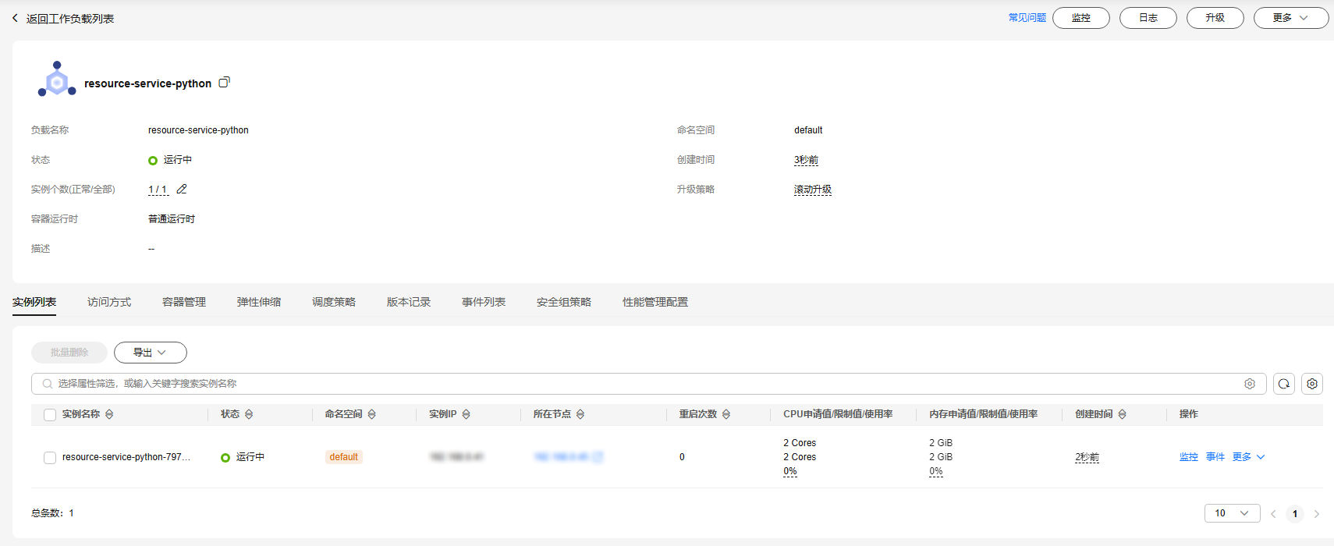Click the 日志 button
This screenshot has height=546, width=1334.
(1148, 18)
